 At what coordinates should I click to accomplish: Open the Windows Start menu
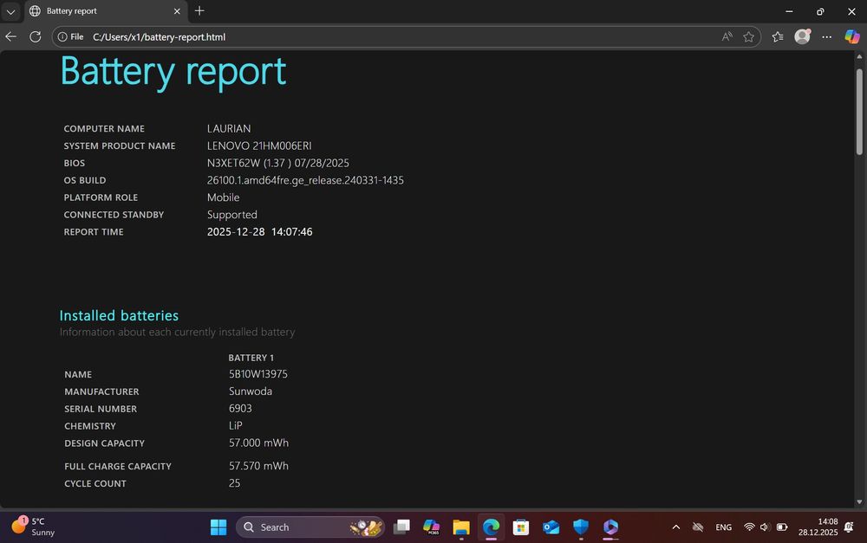pyautogui.click(x=218, y=527)
